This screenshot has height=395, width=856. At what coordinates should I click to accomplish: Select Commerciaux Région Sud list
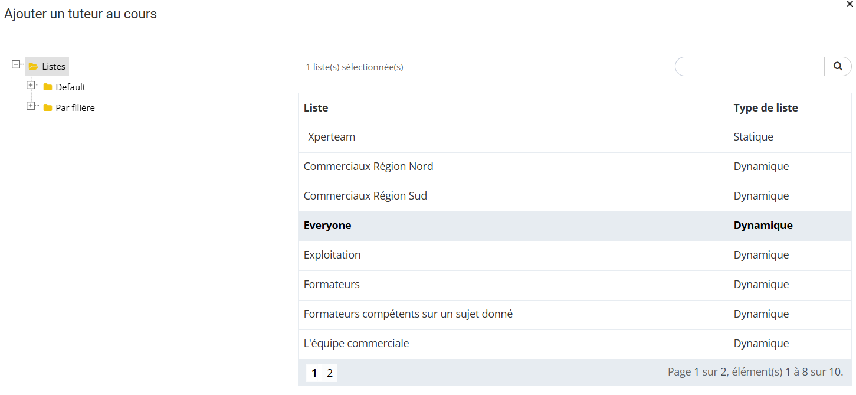(x=365, y=196)
